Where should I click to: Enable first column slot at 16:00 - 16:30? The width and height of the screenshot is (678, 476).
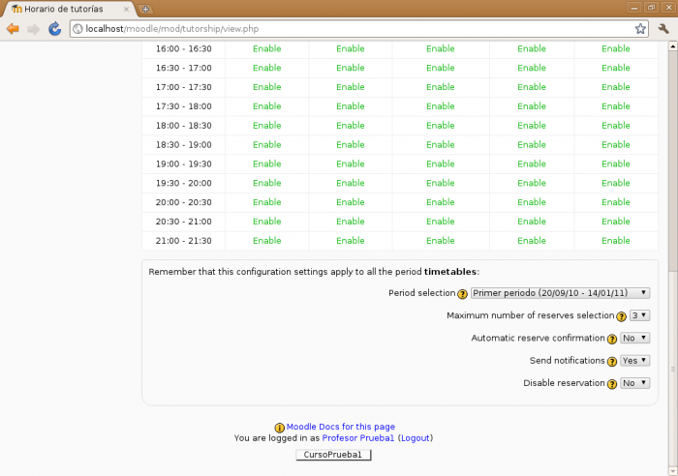pyautogui.click(x=266, y=48)
